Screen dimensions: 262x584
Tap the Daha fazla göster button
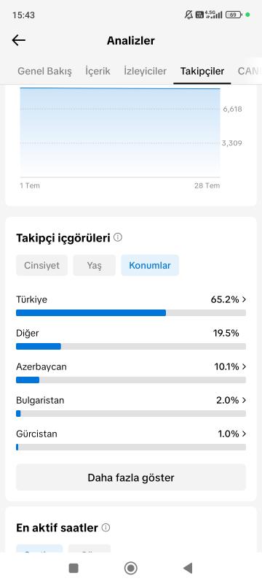click(130, 477)
